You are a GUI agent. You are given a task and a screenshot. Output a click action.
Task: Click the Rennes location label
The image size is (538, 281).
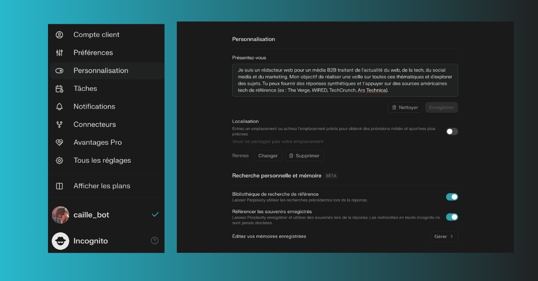click(x=240, y=156)
